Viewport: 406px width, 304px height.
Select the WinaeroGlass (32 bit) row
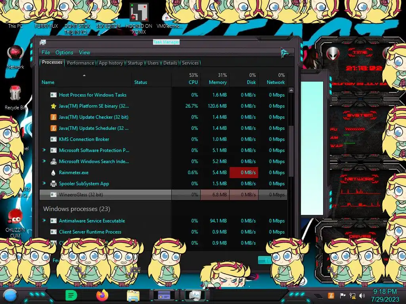(163, 195)
